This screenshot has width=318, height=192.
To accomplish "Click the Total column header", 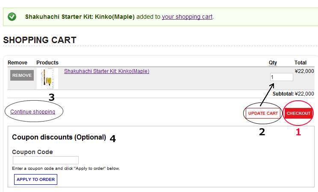I will tap(300, 63).
